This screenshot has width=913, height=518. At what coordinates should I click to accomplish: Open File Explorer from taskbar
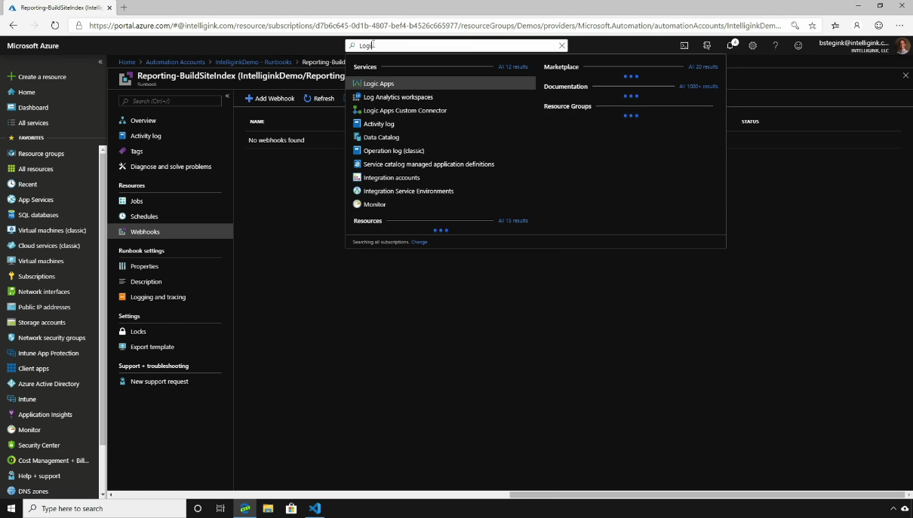click(x=268, y=508)
